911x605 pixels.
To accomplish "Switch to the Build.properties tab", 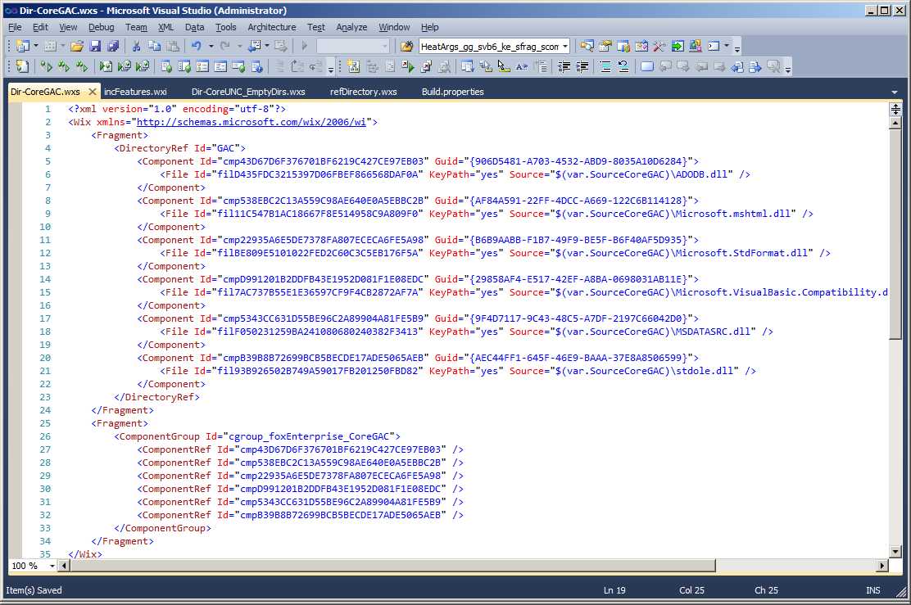I will 452,92.
